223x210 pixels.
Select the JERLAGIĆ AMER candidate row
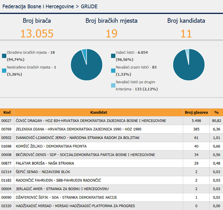coord(111,189)
